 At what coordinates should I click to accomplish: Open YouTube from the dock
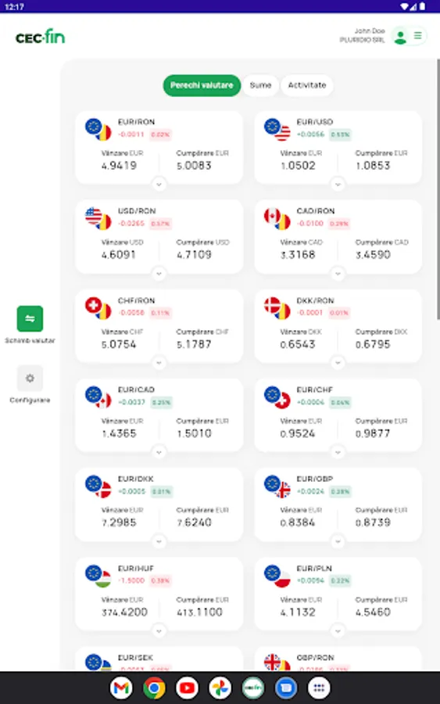(187, 688)
